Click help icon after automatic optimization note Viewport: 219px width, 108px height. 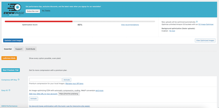pos(197,22)
